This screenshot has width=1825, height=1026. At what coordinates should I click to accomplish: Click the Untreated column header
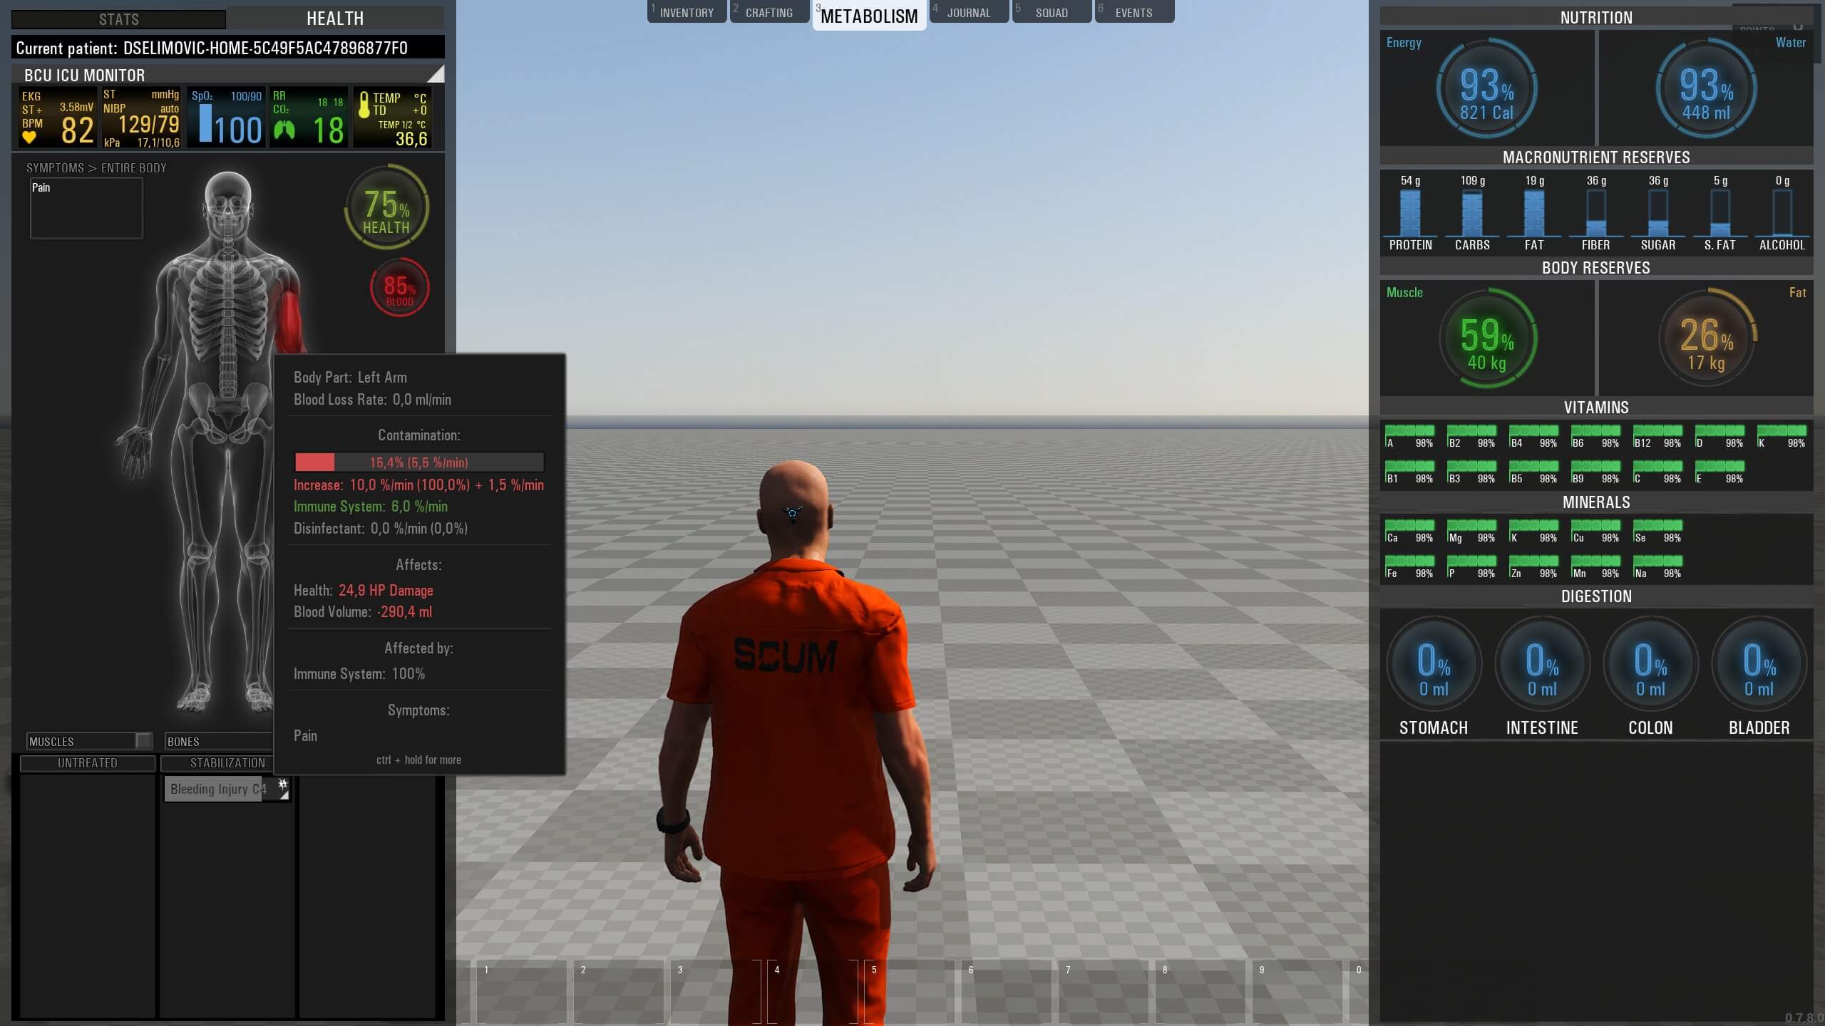(87, 763)
